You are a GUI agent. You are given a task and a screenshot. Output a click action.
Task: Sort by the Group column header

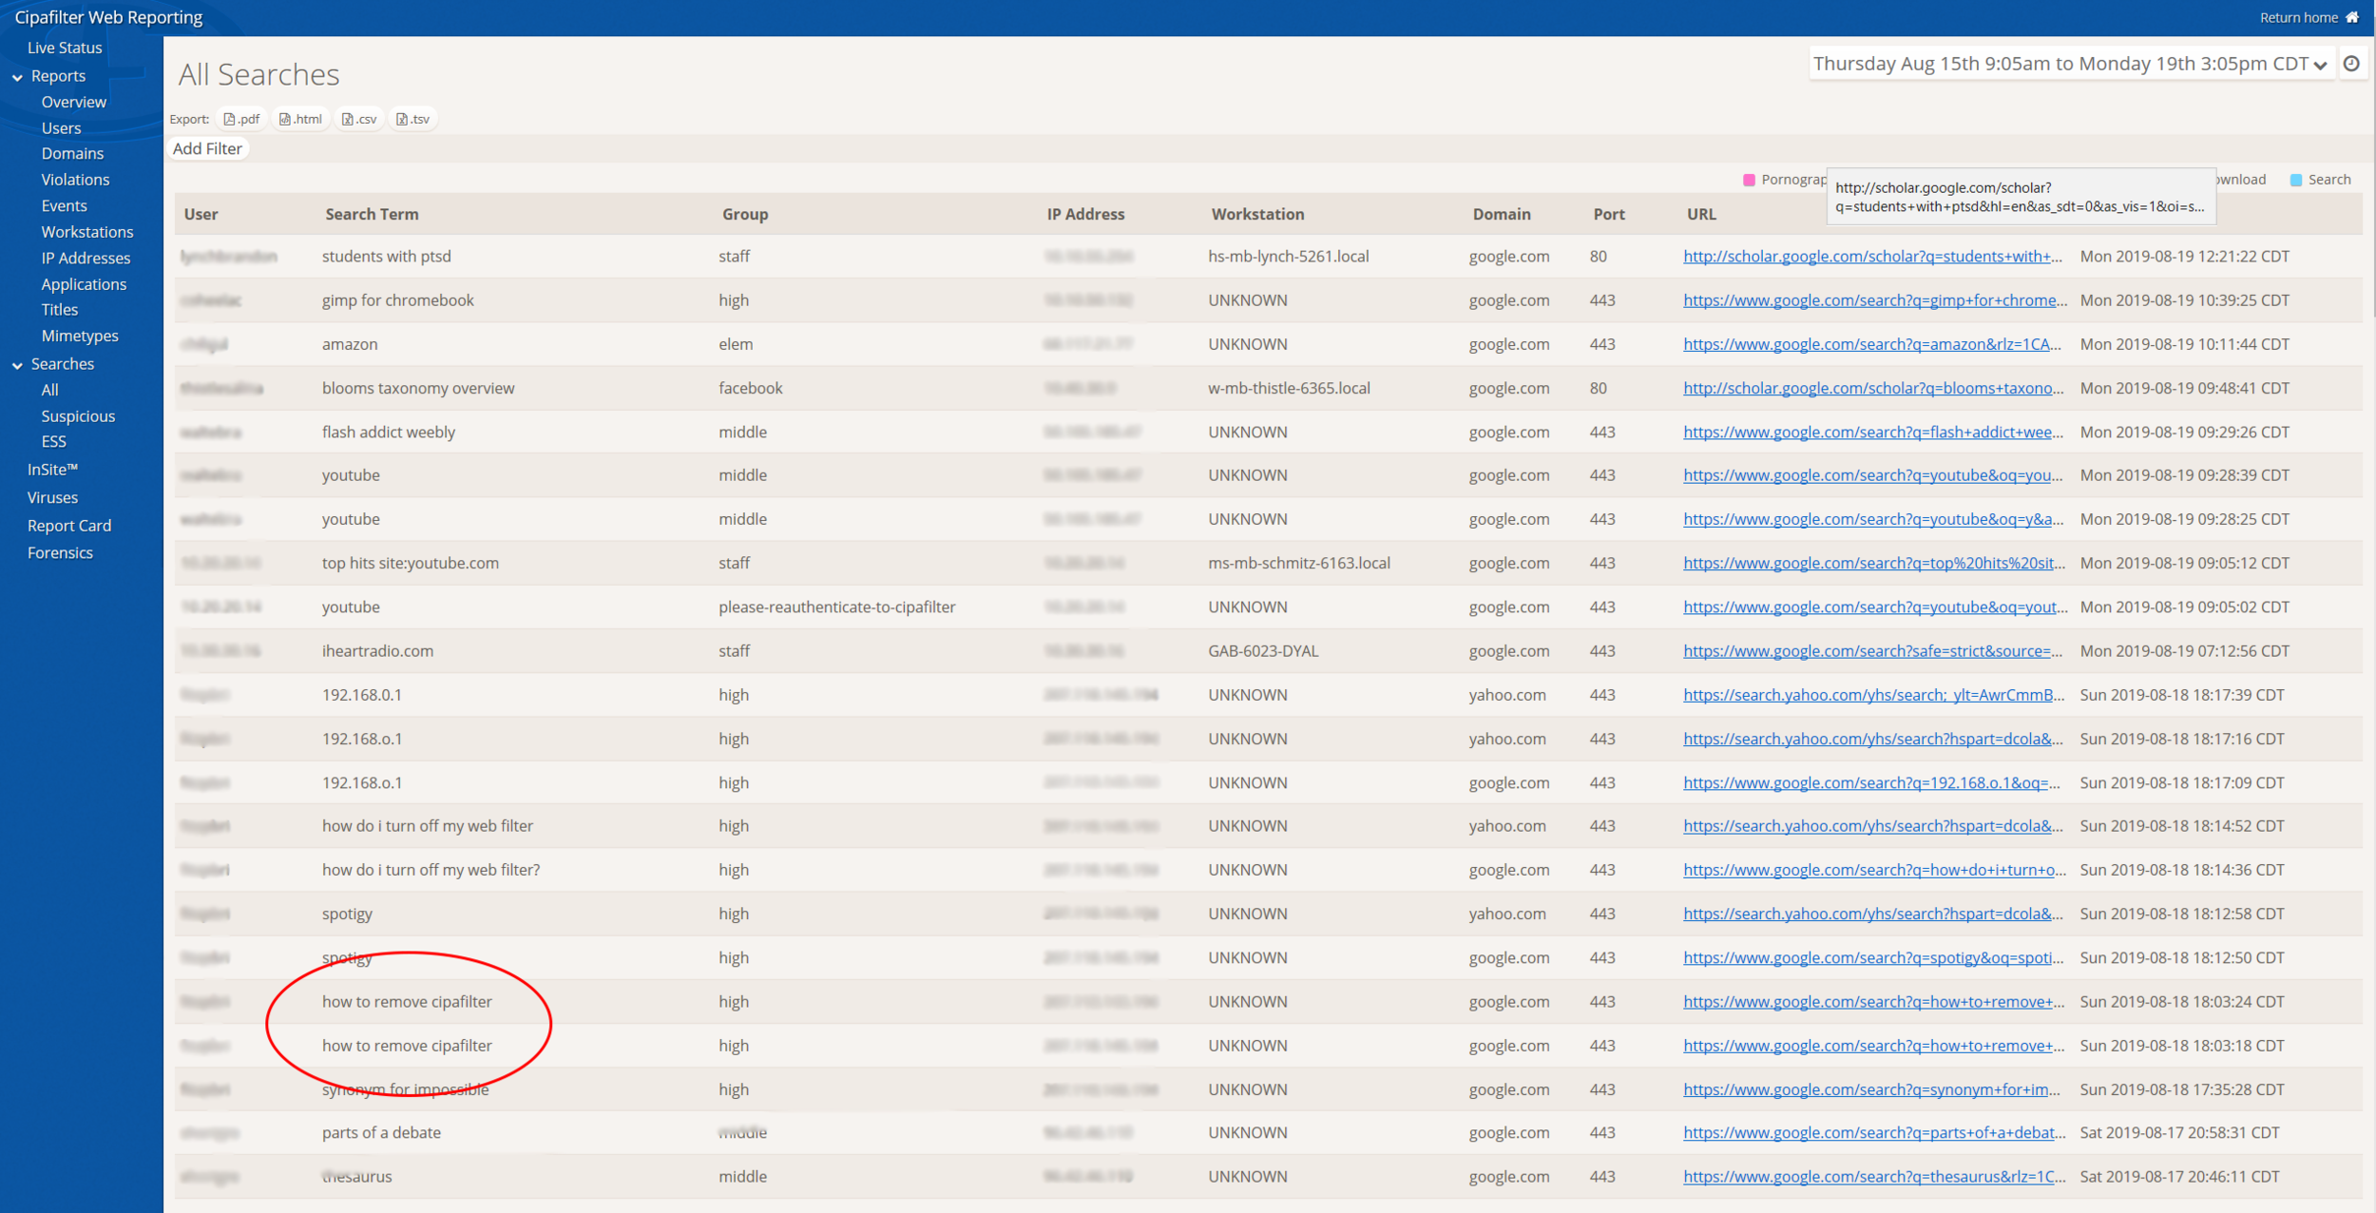745,214
